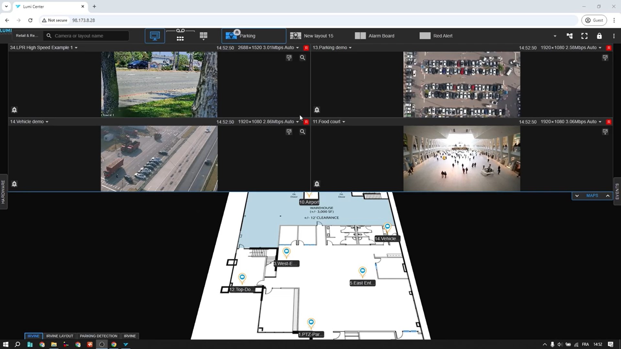Click the Camera or layout name search field

89,36
